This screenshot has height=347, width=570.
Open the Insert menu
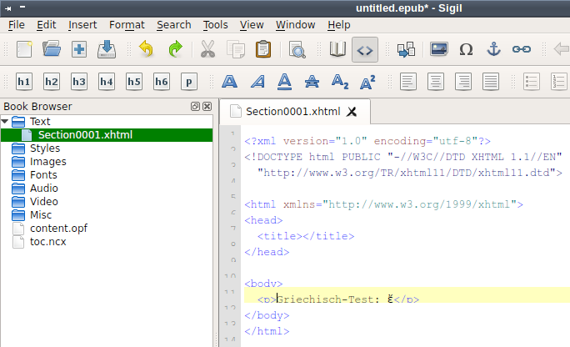point(82,25)
